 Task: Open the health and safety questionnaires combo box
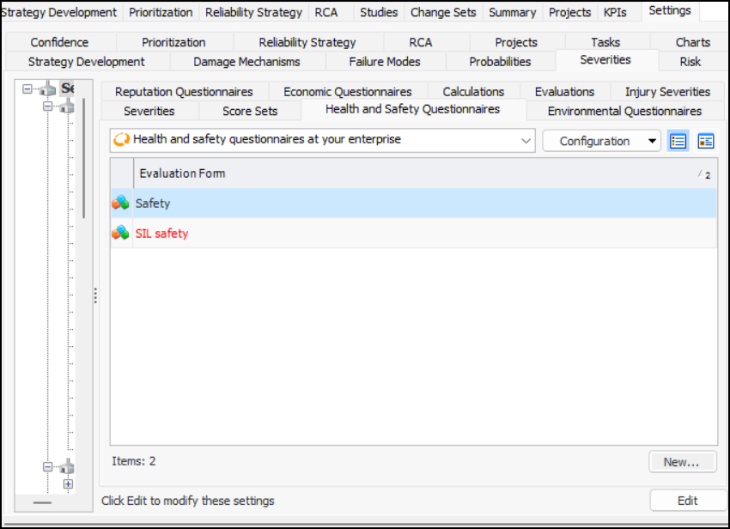coord(322,140)
